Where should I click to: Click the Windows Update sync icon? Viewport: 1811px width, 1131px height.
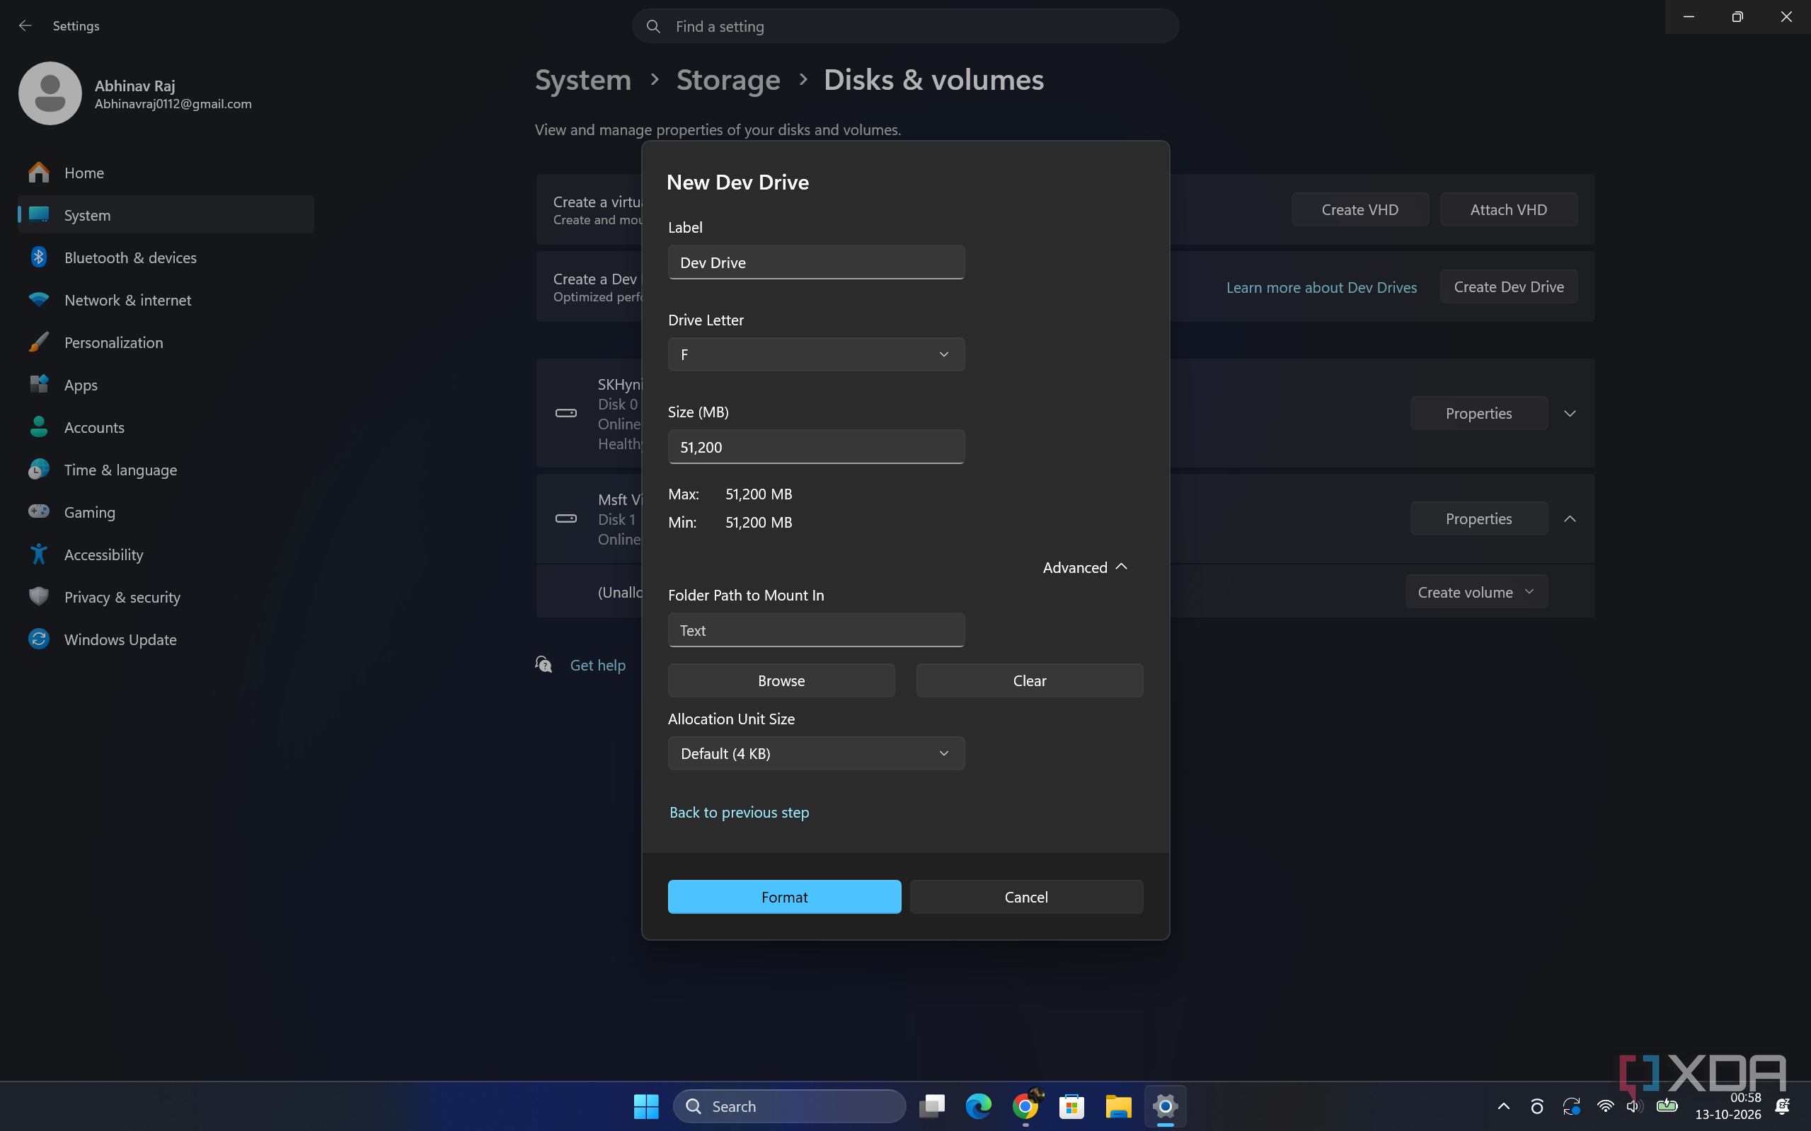[x=39, y=639]
